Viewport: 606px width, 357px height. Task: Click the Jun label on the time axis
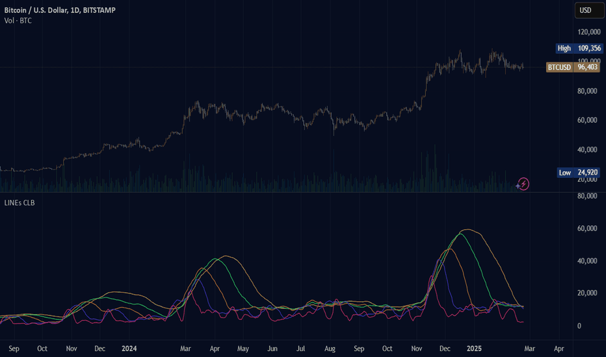coord(272,349)
